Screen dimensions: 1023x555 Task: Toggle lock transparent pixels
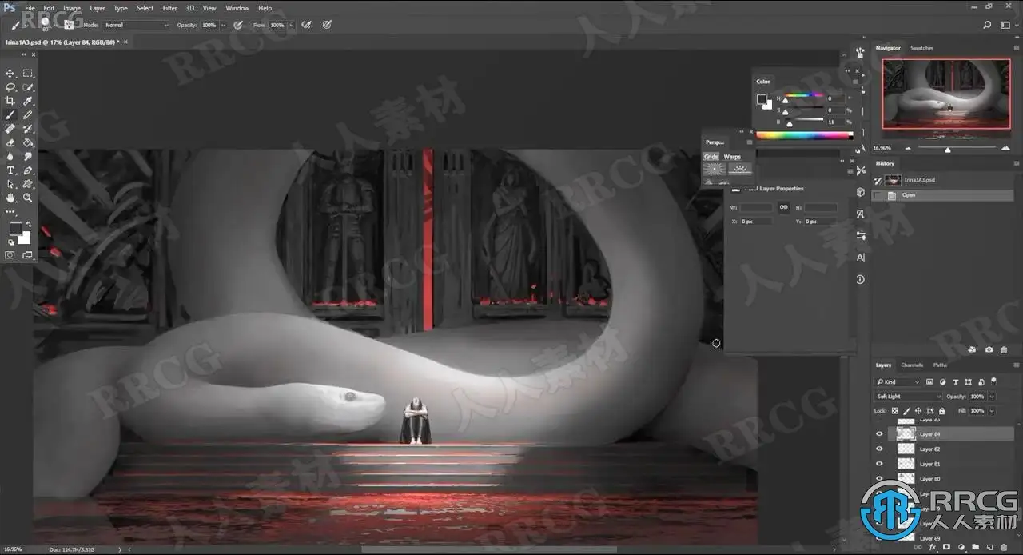click(x=896, y=410)
